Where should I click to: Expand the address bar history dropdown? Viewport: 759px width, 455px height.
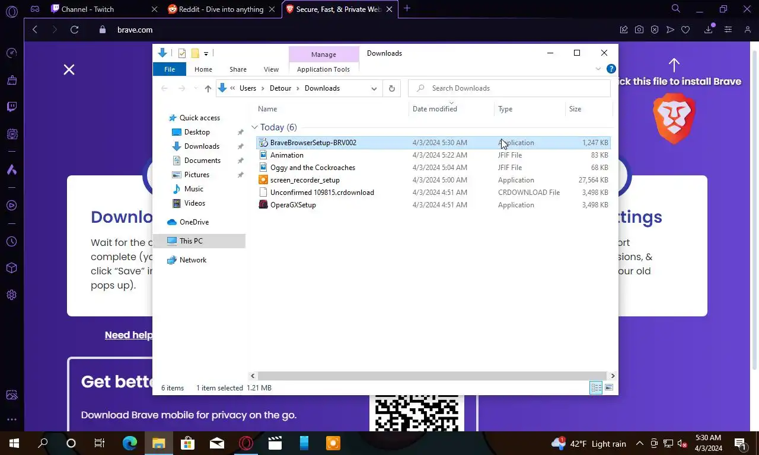coord(374,88)
